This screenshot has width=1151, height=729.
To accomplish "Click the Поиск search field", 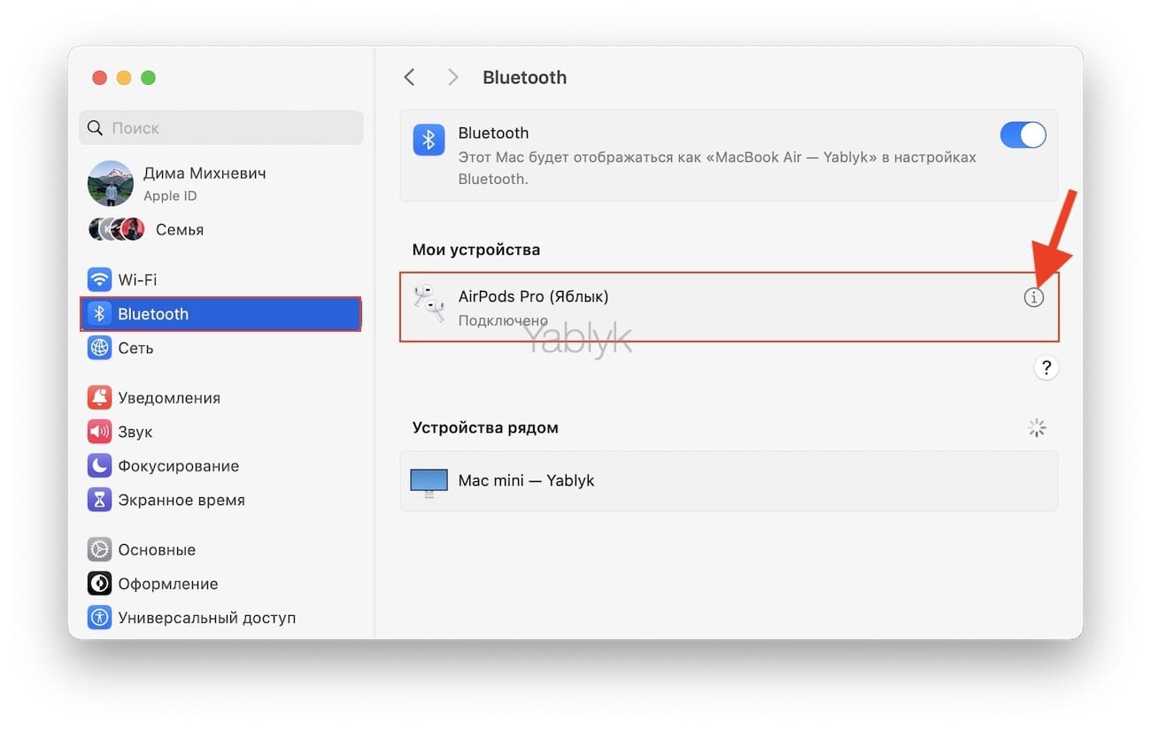I will (221, 128).
